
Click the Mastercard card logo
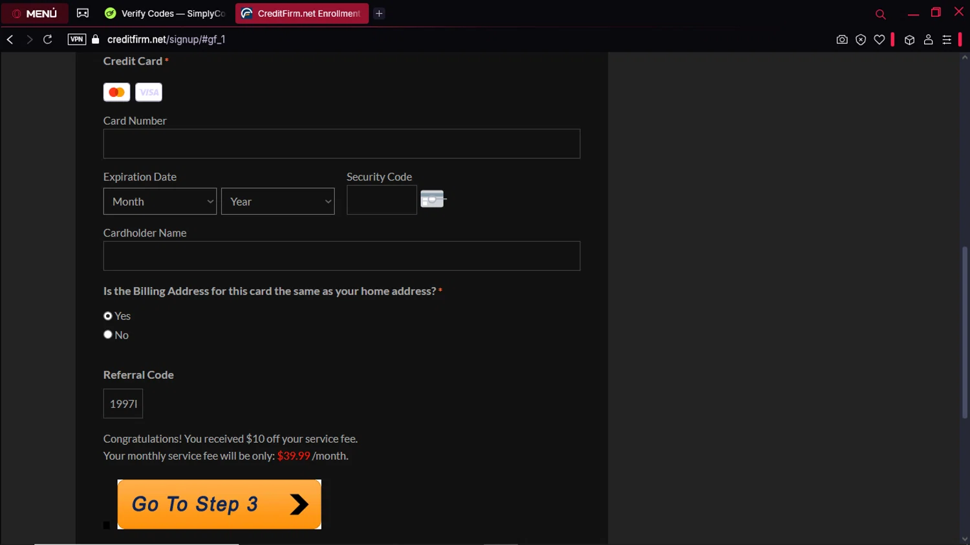pos(117,92)
